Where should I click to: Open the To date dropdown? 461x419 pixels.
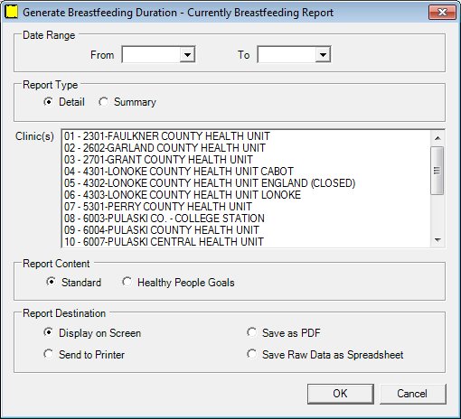(323, 54)
